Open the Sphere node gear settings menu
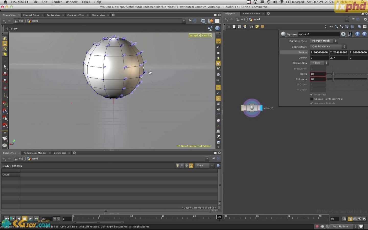The image size is (368, 230). (x=343, y=34)
